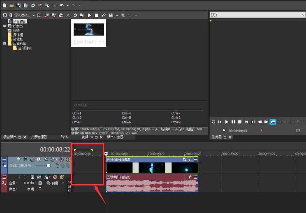Open media properties gear in Project Media toolbar

(75, 15)
